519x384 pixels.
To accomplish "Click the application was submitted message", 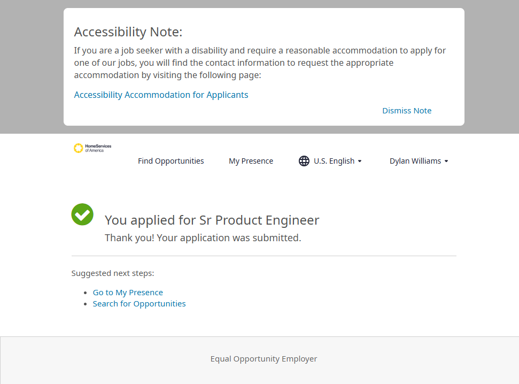I will (203, 237).
